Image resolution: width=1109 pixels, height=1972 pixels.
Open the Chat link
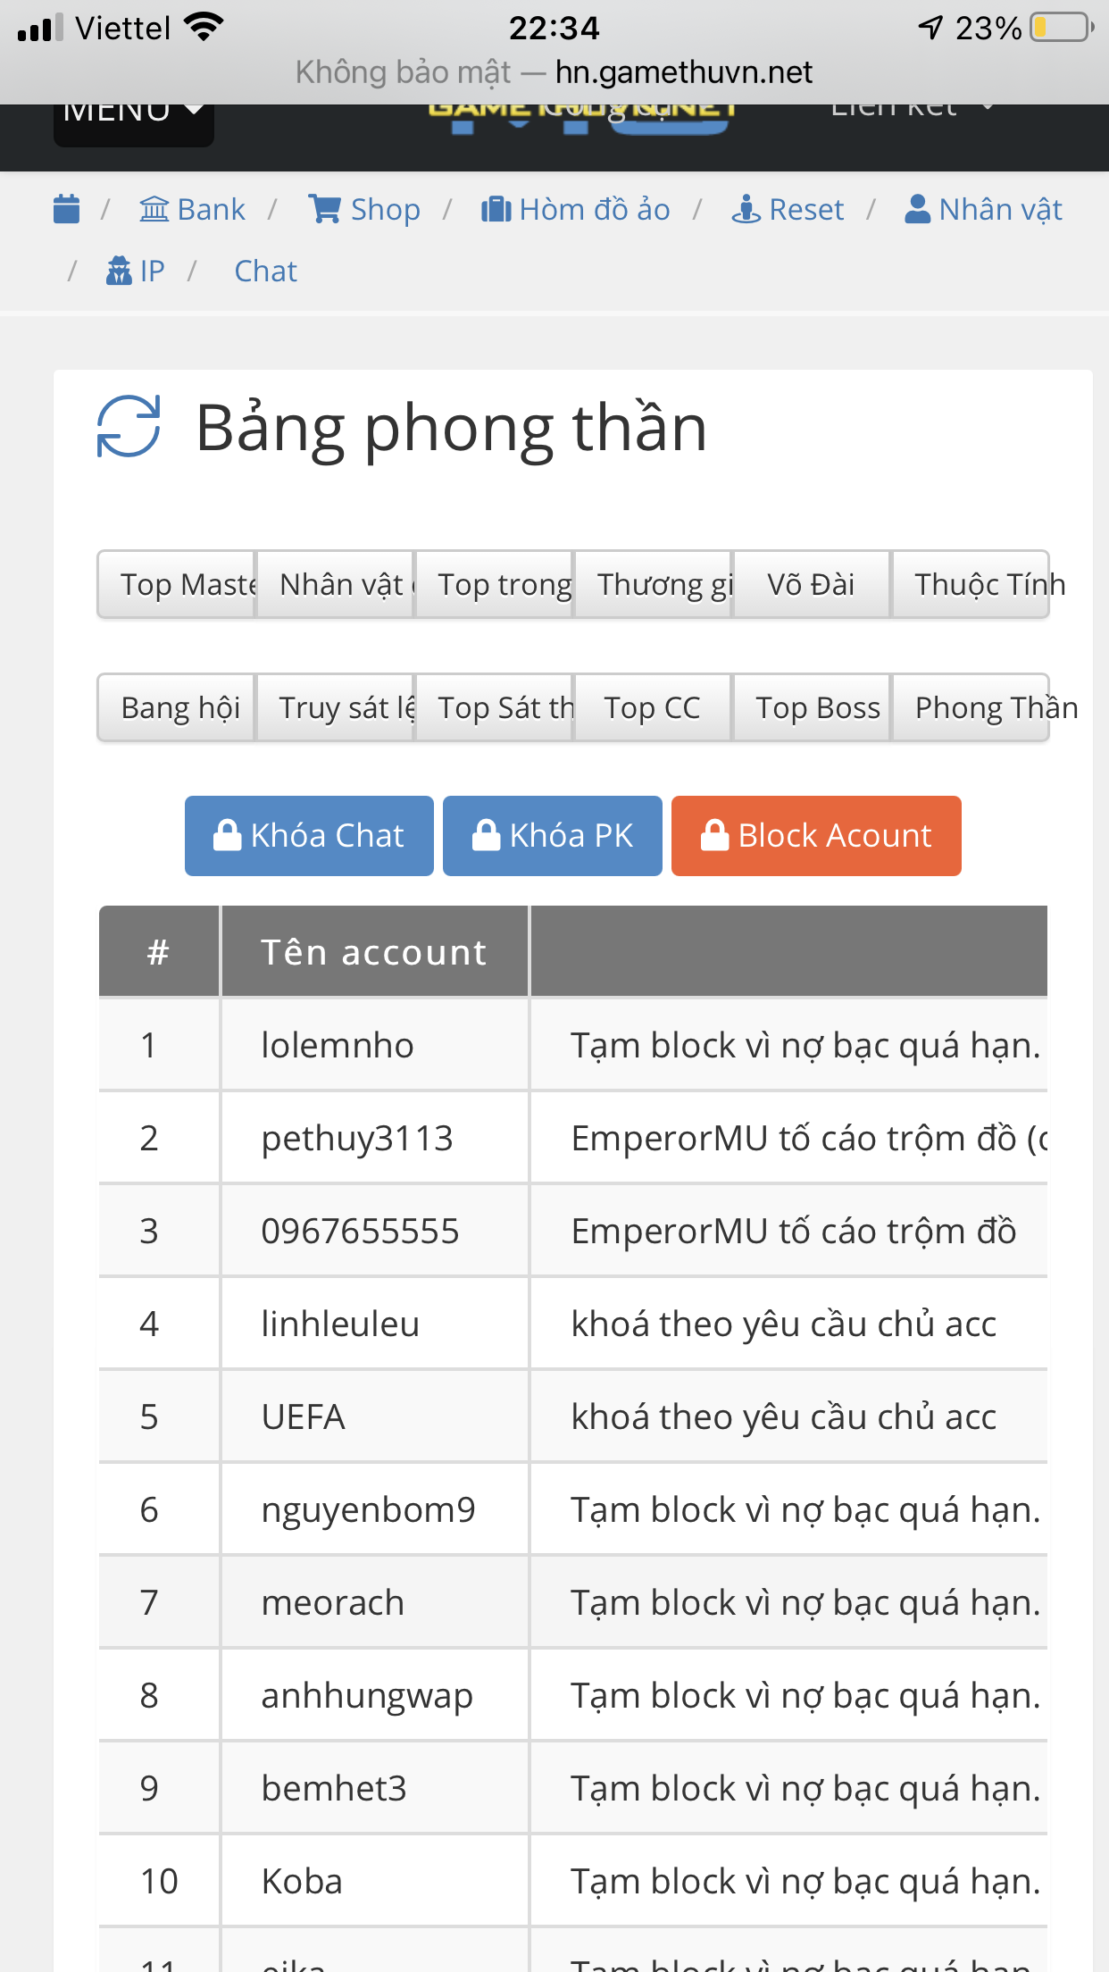click(265, 271)
